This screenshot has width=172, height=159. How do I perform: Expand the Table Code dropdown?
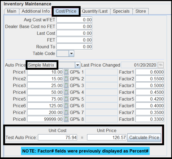(x=71, y=54)
